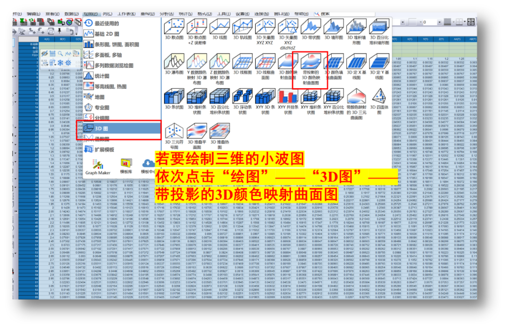Choose Y 数据颜色映射 3D 瀑布图
This screenshot has height=328, width=506.
(x=197, y=69)
